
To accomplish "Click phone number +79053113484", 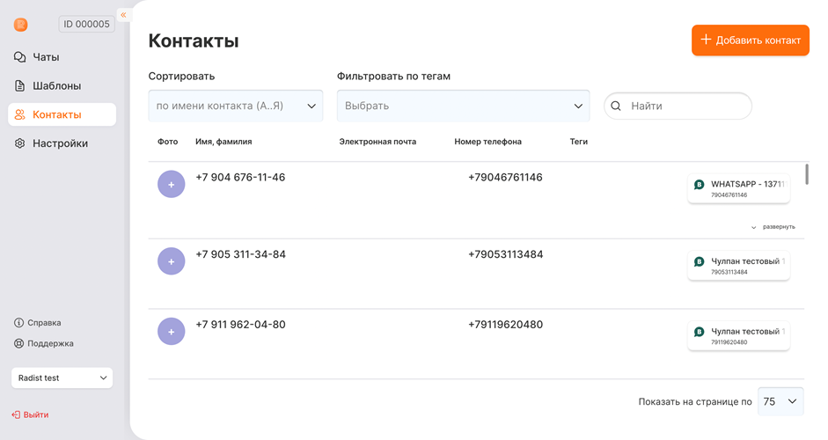I will point(505,254).
